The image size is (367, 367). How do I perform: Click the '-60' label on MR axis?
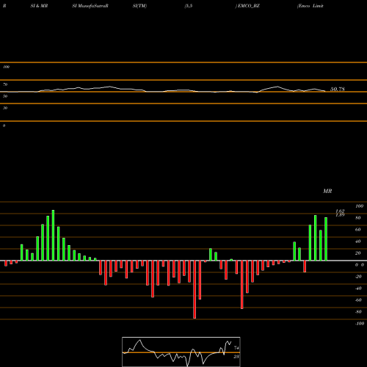358,300
